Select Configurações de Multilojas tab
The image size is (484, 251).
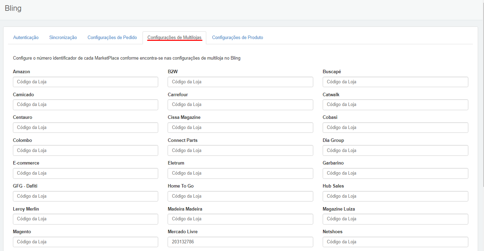pyautogui.click(x=174, y=38)
